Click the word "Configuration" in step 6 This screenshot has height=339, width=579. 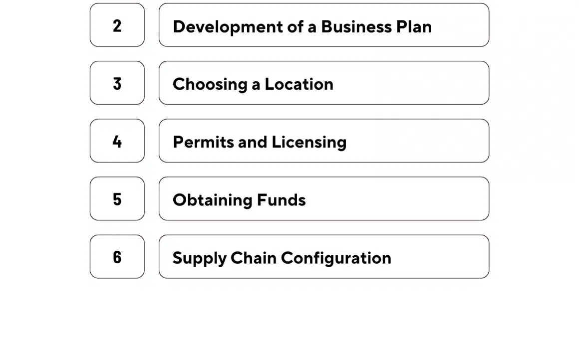336,258
